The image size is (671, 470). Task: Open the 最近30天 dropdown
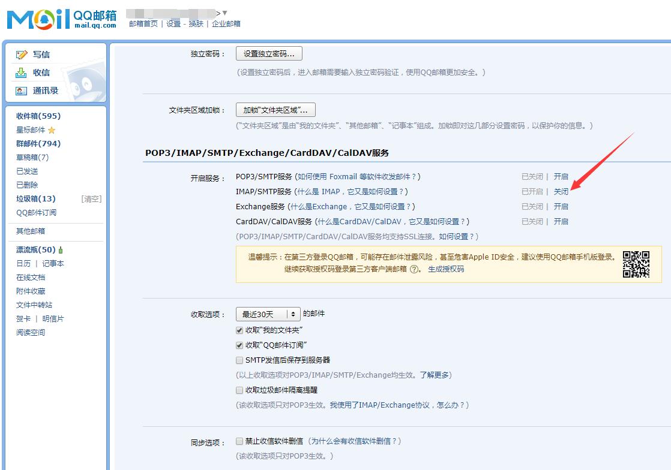pos(267,314)
